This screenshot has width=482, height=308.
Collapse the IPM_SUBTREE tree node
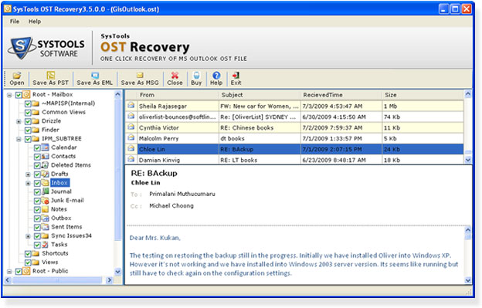click(19, 139)
